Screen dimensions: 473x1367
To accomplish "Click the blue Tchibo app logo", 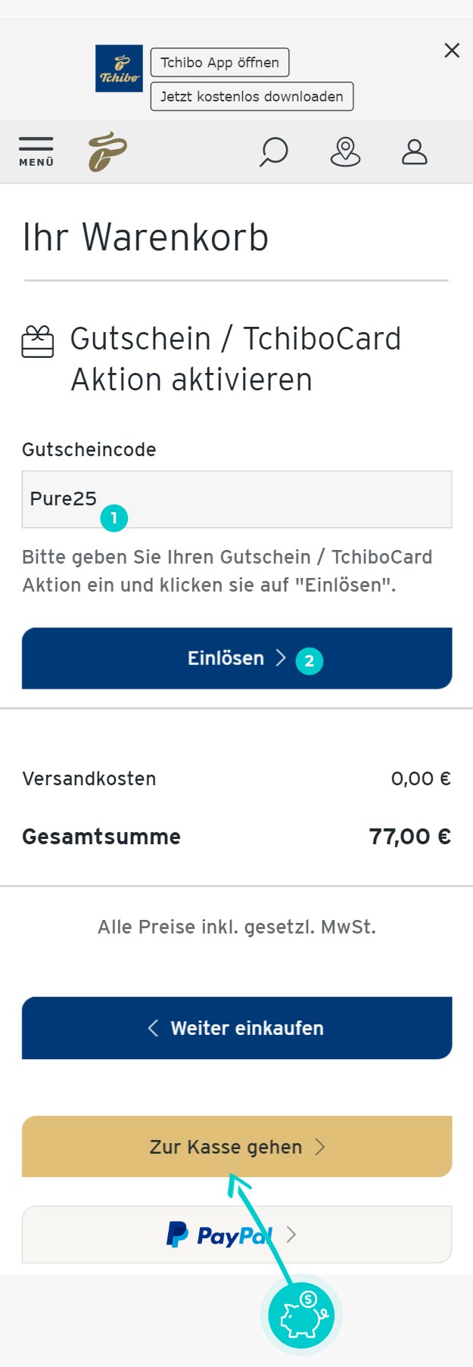I will (119, 68).
